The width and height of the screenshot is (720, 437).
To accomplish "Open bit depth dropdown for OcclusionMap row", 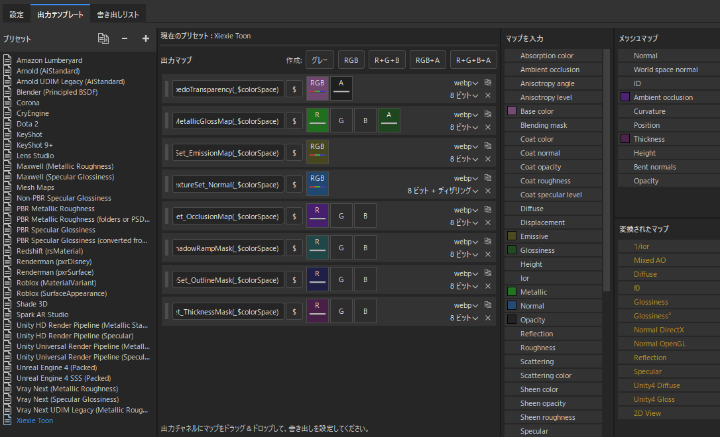I will [x=464, y=222].
